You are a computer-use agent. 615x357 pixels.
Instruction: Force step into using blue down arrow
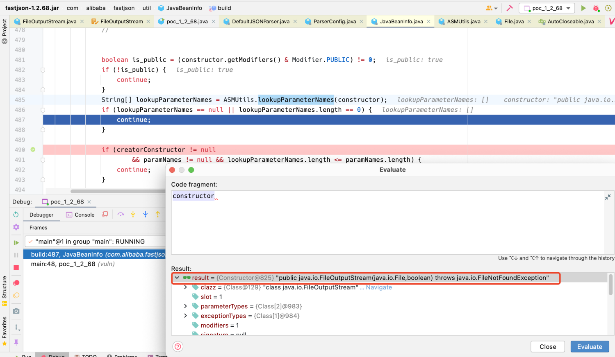pyautogui.click(x=145, y=214)
